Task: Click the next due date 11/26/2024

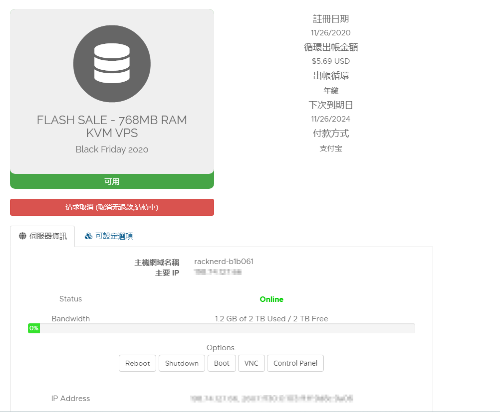Action: click(x=330, y=119)
